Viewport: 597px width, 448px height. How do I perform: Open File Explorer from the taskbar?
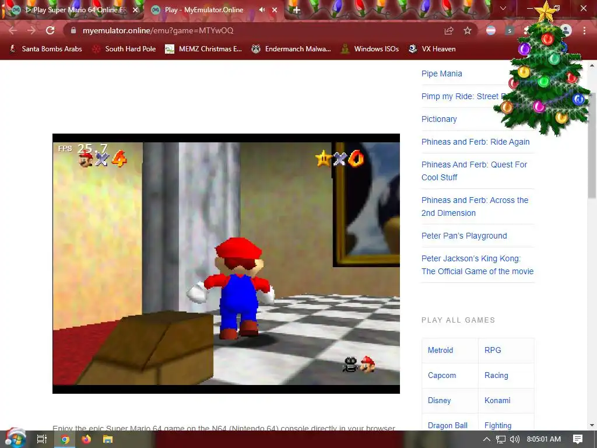pos(108,439)
